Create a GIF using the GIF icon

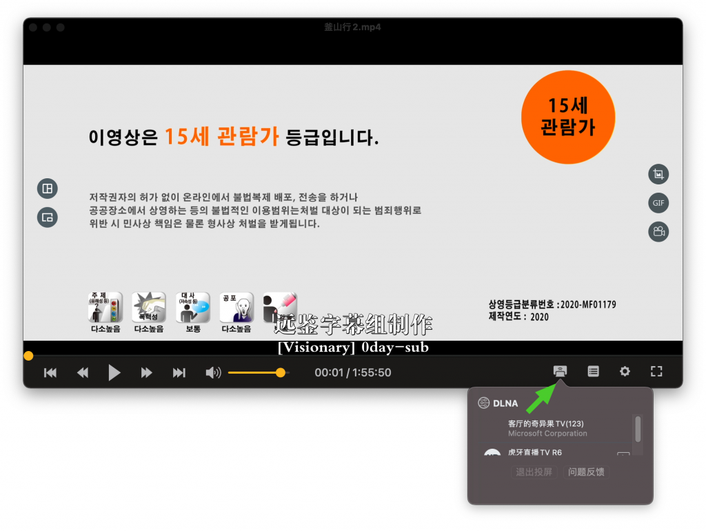pos(658,203)
